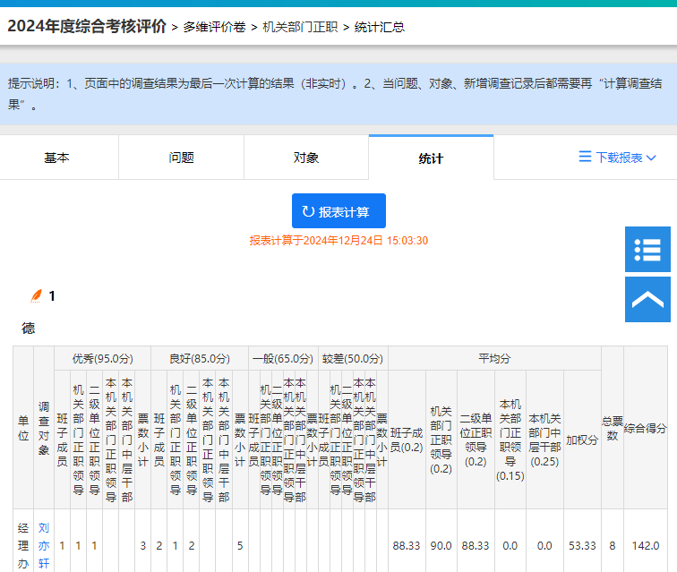Click the 总票数 column header

click(613, 428)
